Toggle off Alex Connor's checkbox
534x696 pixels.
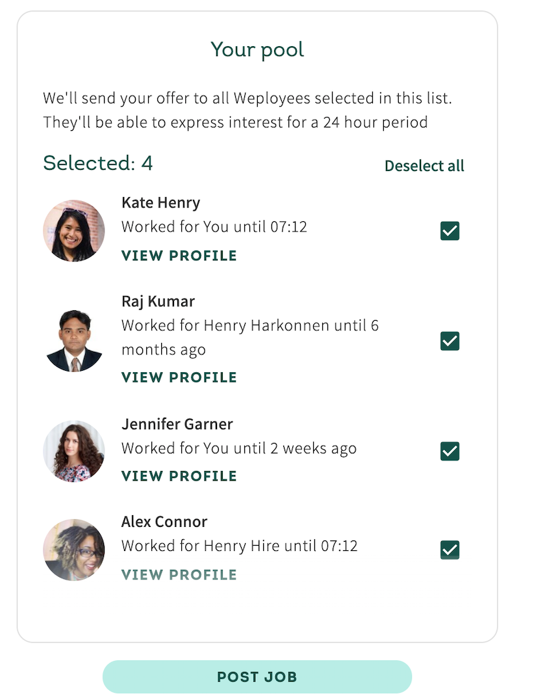[x=450, y=550]
